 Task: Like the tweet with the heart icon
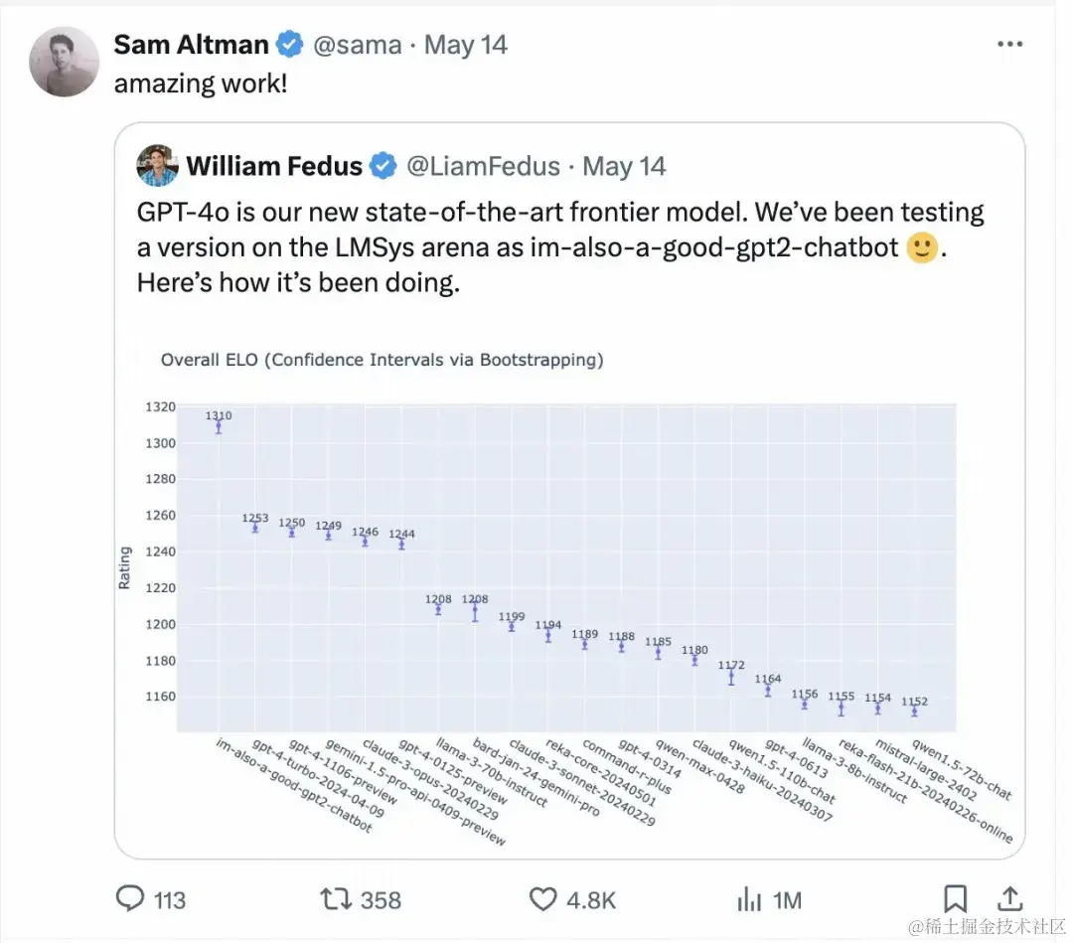[x=542, y=899]
